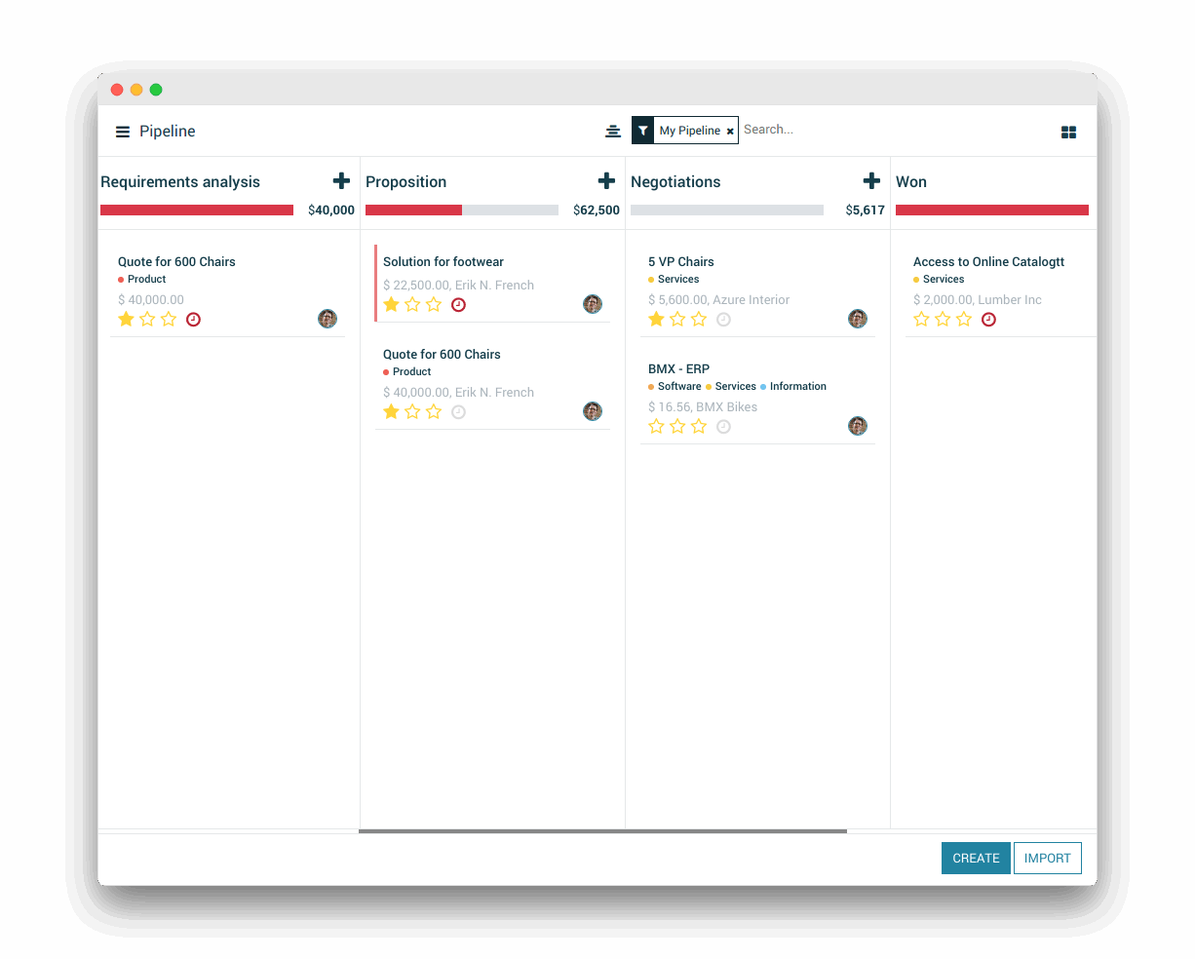
Task: Open the salesperson avatar on the 5 VP Chairs card
Action: (x=858, y=319)
